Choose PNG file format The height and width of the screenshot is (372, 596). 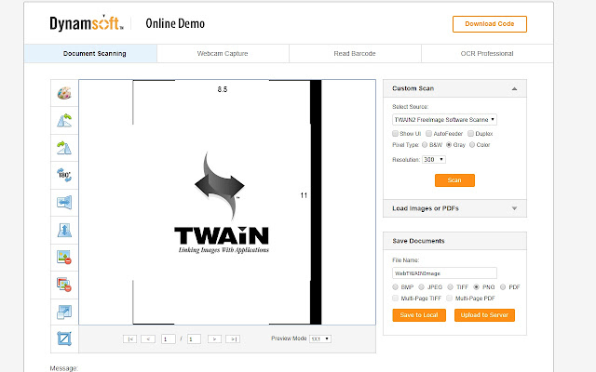coord(476,287)
